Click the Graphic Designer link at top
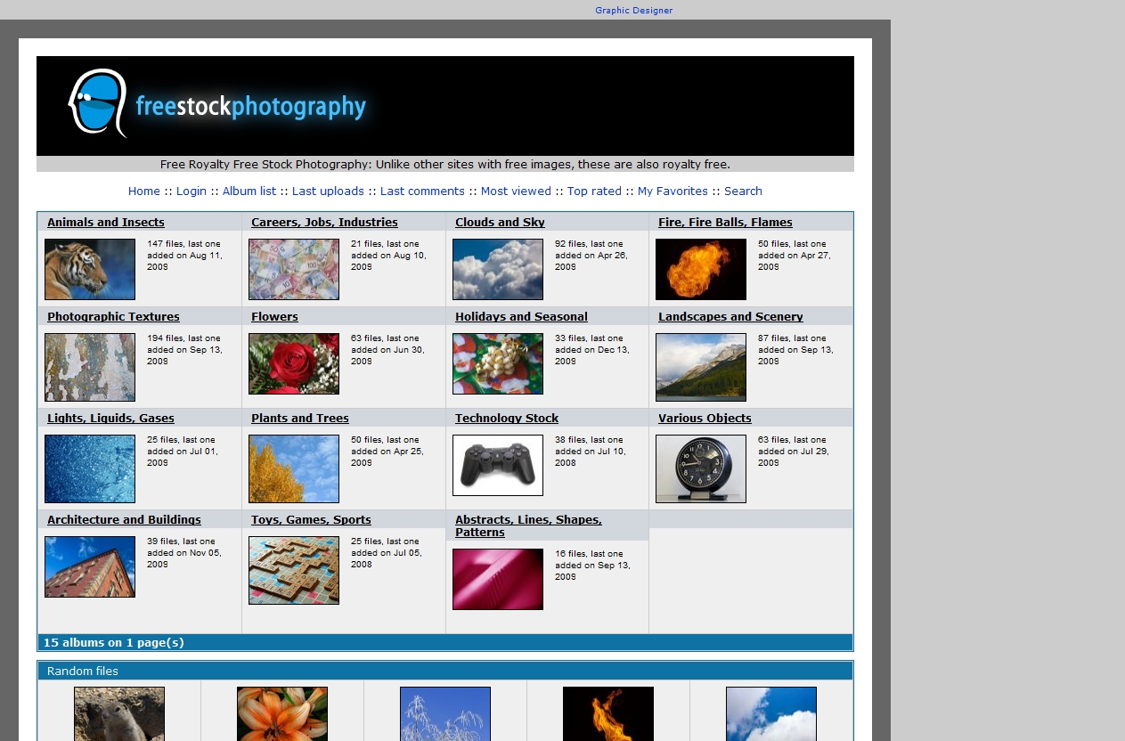The height and width of the screenshot is (741, 1125). pyautogui.click(x=633, y=11)
